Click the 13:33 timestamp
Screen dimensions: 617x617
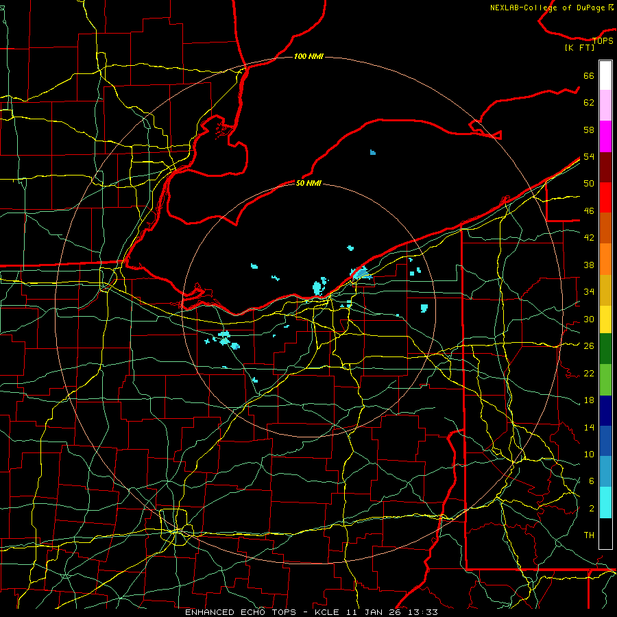pyautogui.click(x=424, y=612)
